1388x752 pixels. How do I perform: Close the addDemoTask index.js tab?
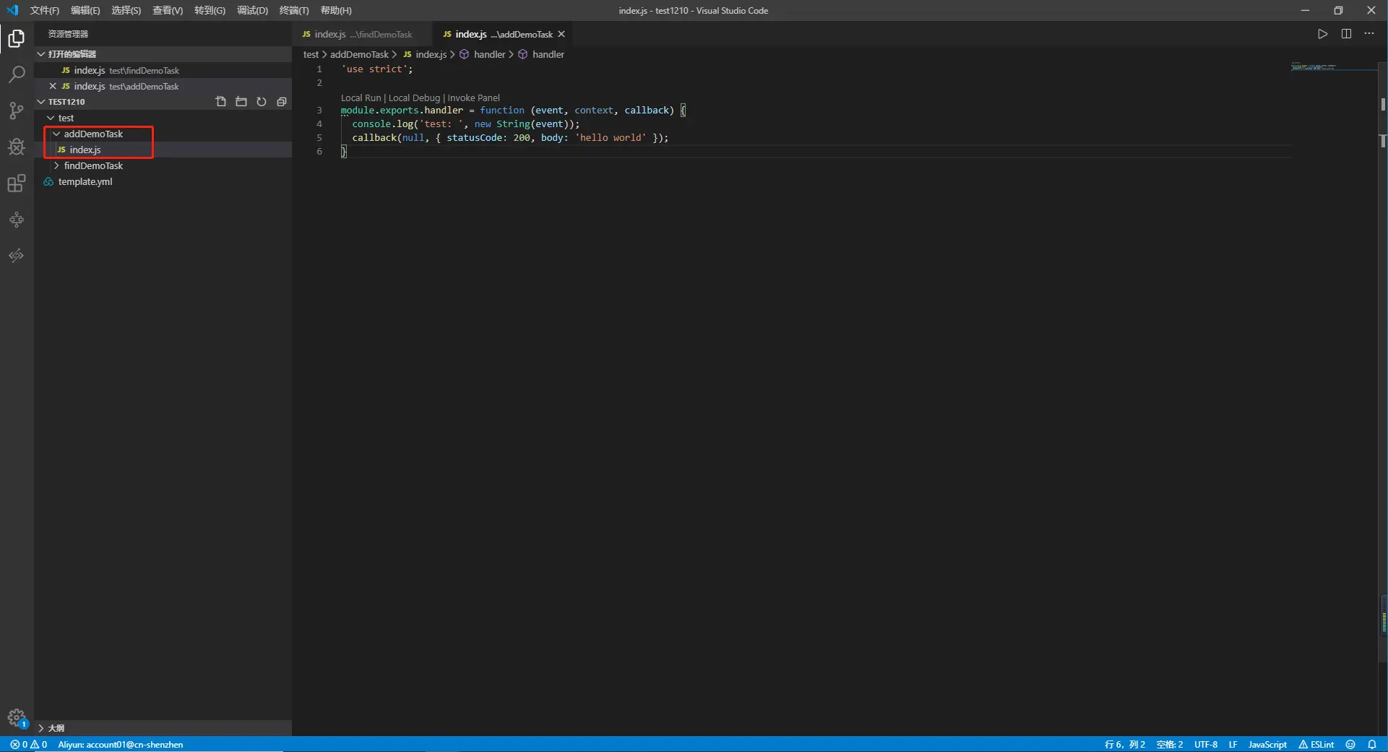tap(561, 34)
